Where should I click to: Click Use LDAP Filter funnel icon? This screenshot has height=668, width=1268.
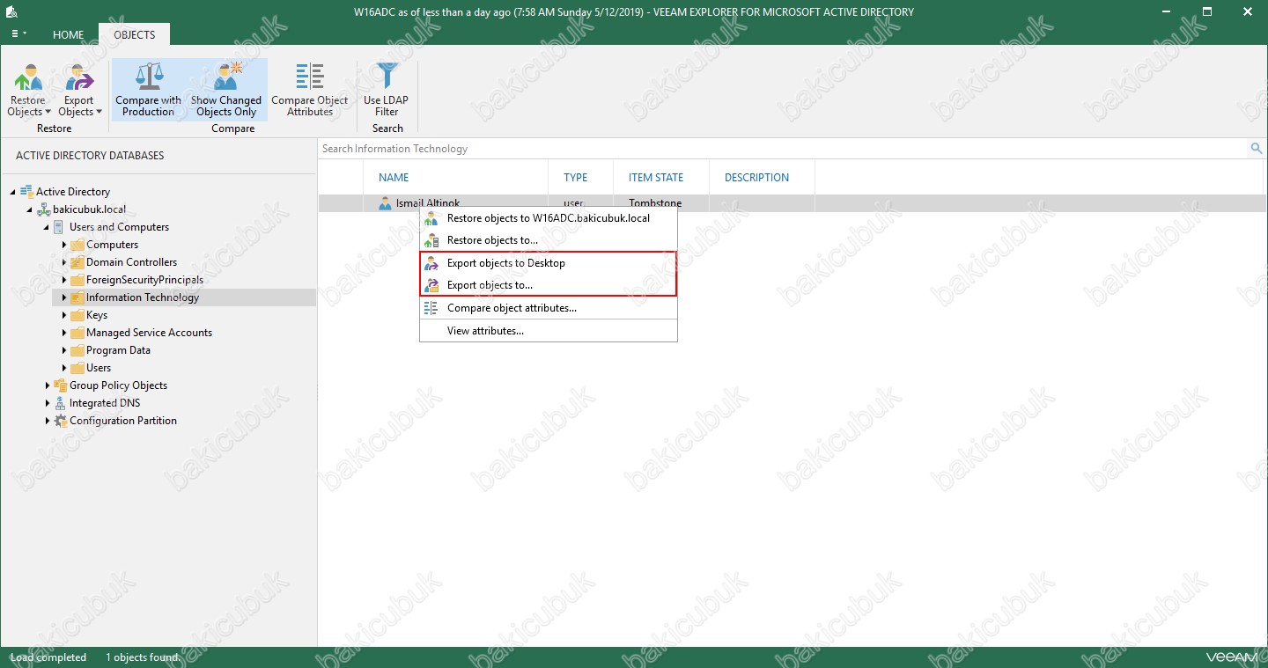[x=387, y=76]
